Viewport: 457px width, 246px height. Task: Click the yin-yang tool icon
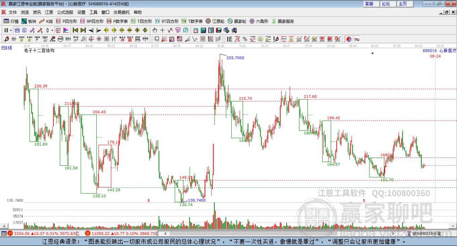(x=349, y=39)
